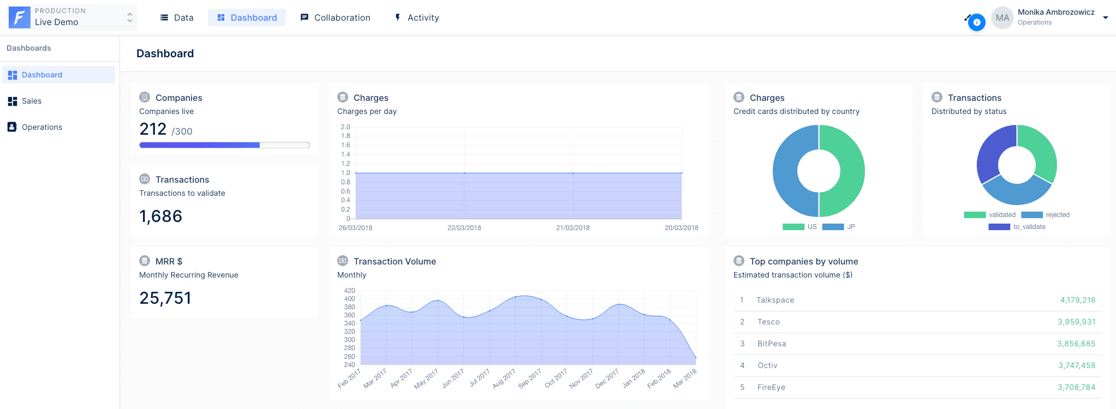Click the FireEye company name

[771, 387]
